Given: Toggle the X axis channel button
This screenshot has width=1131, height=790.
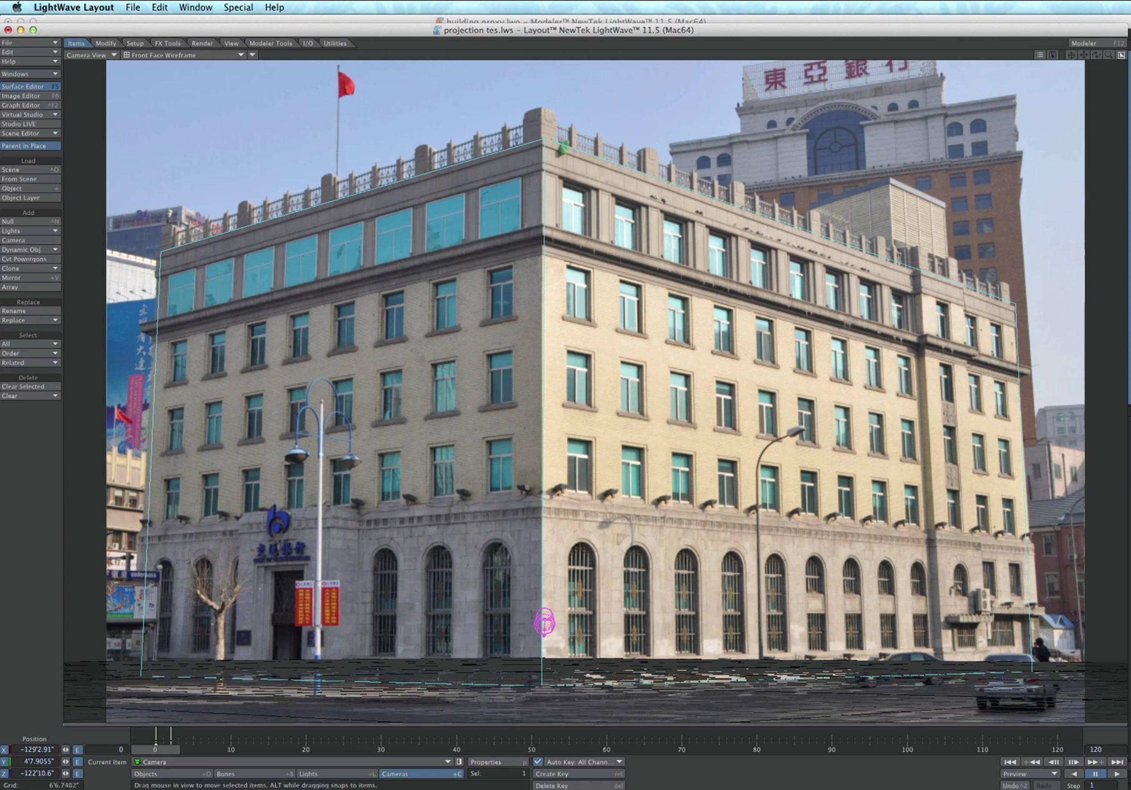Looking at the screenshot, I should 4,749.
